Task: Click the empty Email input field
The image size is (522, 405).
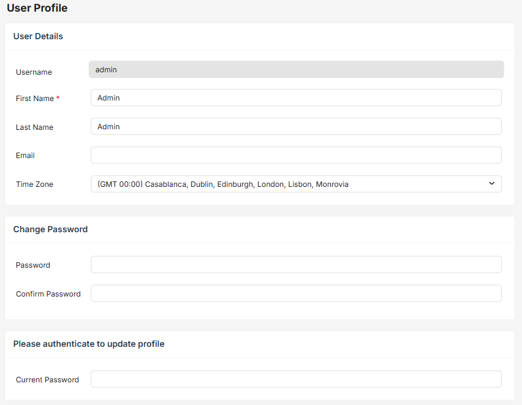Action: (296, 156)
